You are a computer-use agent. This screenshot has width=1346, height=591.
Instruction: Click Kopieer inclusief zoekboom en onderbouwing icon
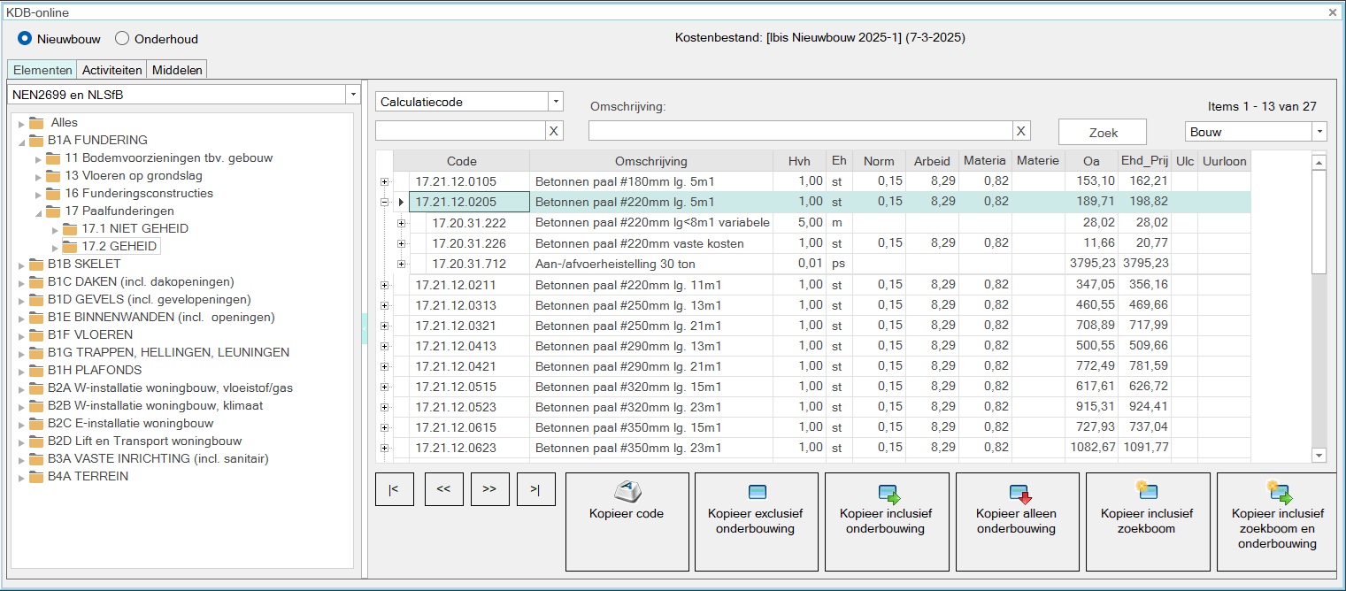point(1278,491)
